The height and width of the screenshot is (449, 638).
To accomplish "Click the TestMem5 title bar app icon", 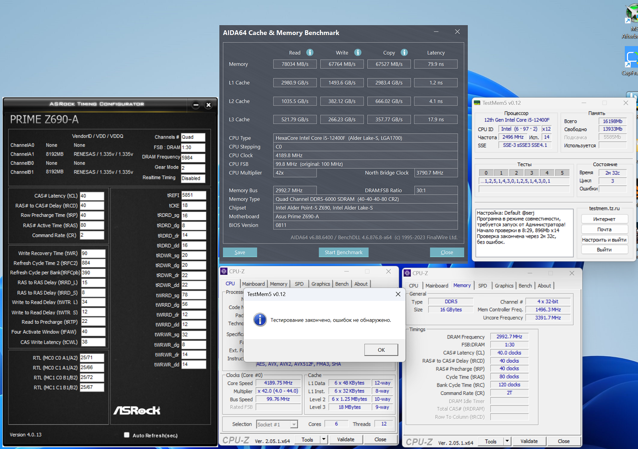I will (477, 103).
